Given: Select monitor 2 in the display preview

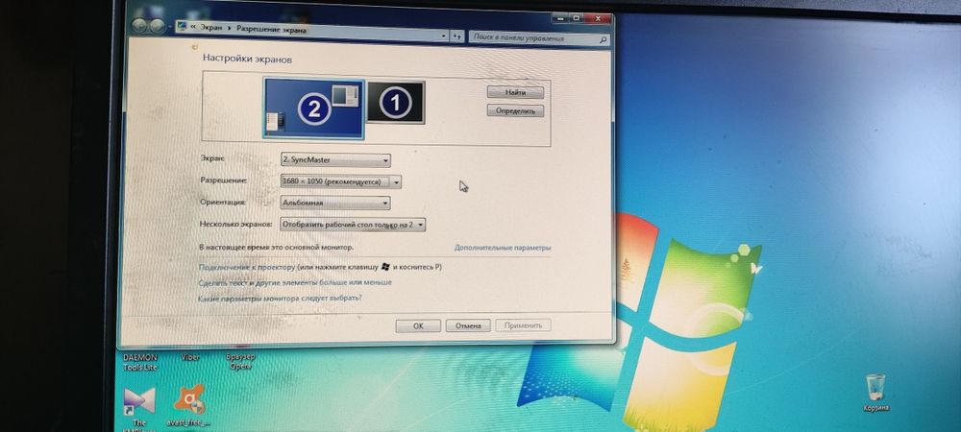Looking at the screenshot, I should tap(313, 108).
